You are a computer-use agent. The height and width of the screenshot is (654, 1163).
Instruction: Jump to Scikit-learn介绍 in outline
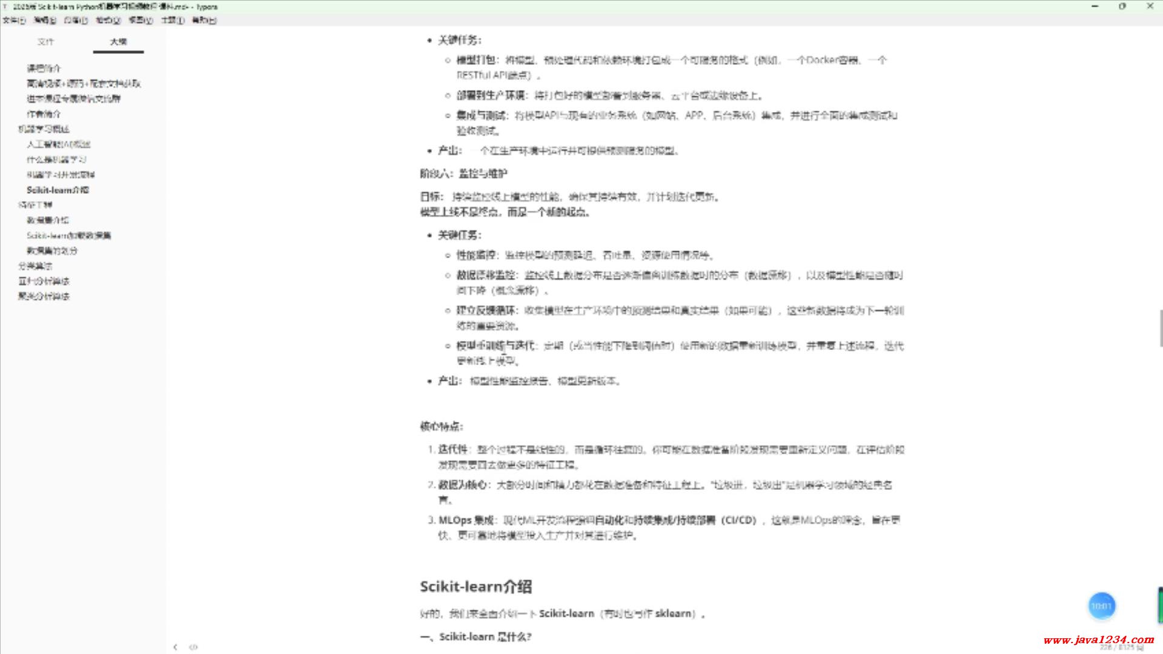click(x=58, y=190)
